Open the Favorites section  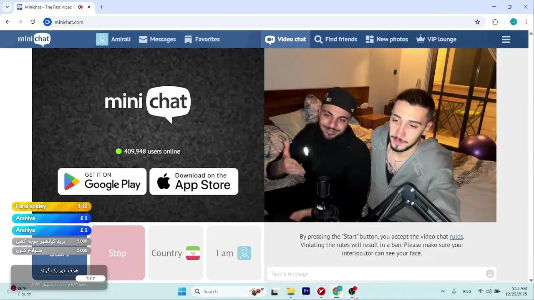pyautogui.click(x=202, y=39)
